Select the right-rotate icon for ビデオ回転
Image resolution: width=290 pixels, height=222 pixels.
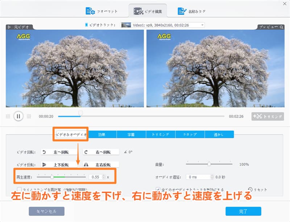[x=86, y=152]
